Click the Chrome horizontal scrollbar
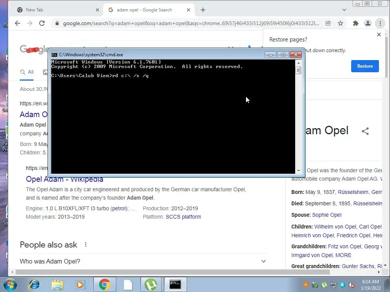Screen dimensions: 390x292 click(x=173, y=272)
